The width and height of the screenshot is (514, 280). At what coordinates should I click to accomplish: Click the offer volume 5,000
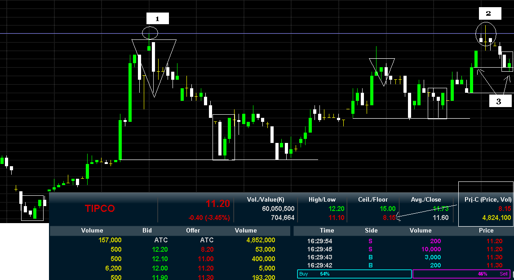click(267, 268)
